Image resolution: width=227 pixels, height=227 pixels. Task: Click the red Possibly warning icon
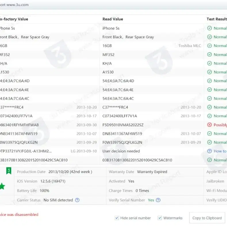209,125
